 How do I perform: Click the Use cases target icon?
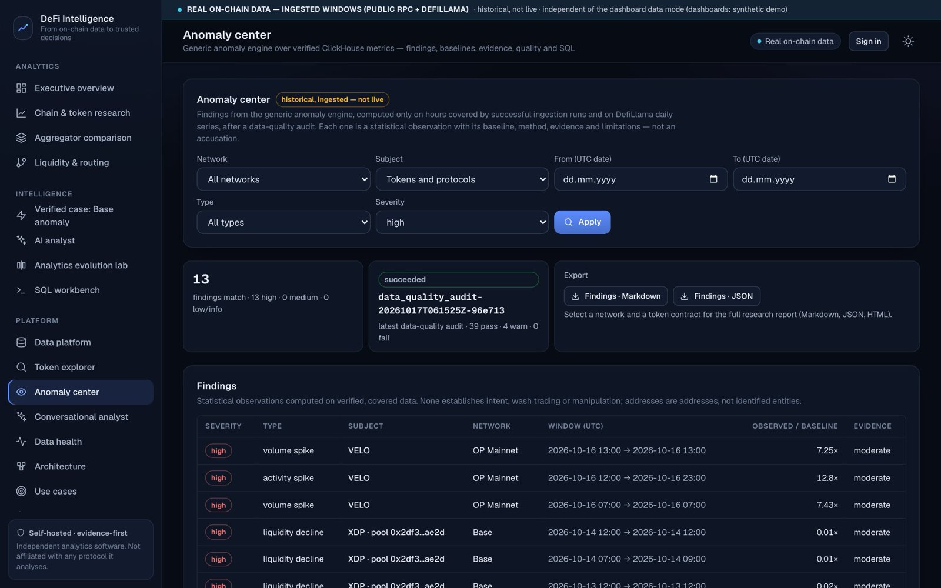21,491
